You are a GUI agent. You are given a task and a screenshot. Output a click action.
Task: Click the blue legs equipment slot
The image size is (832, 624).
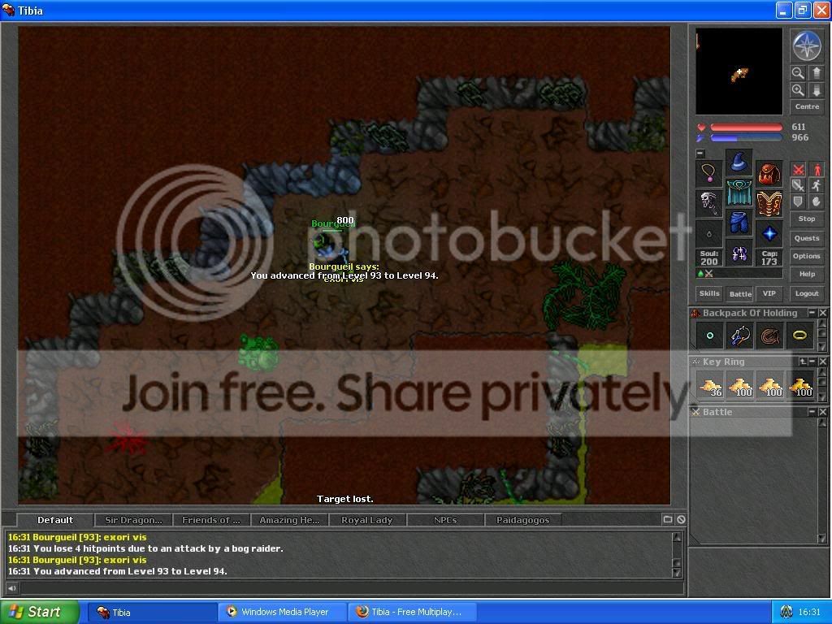click(739, 223)
